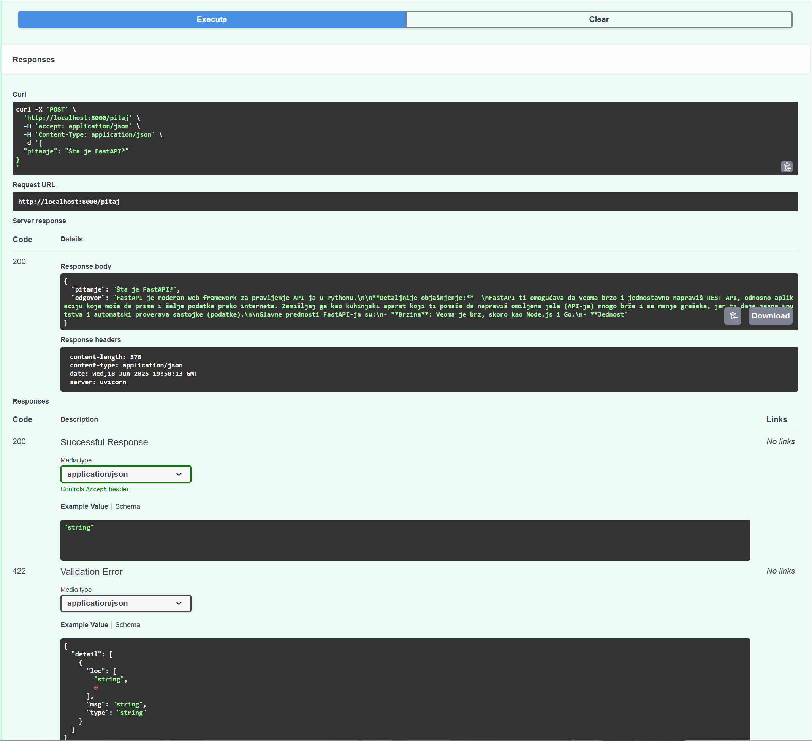812x741 pixels.
Task: Click the 422 Validation Error description
Action: coord(92,571)
